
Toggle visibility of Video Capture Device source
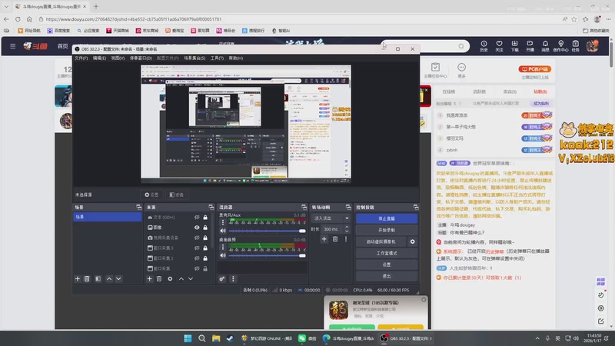[x=197, y=238]
